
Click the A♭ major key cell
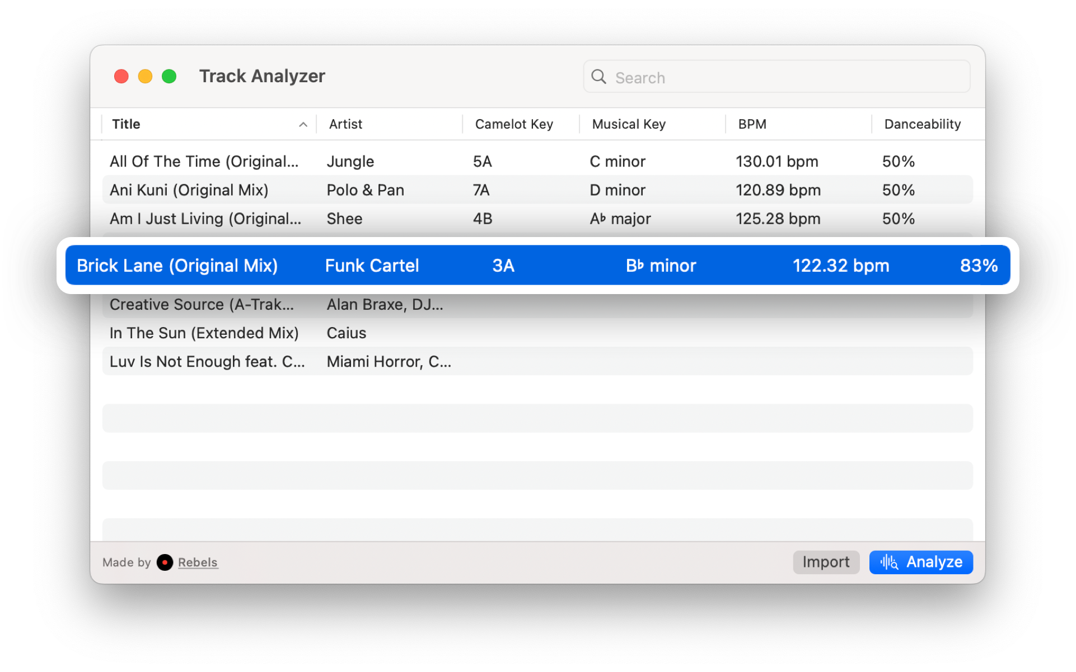click(x=620, y=219)
